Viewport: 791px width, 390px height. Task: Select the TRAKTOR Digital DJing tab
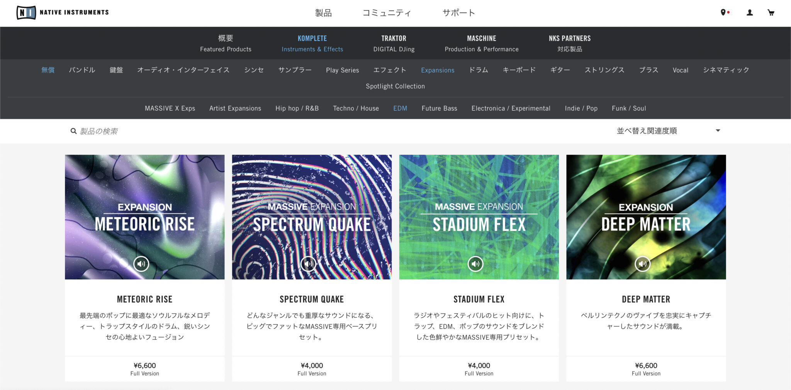point(394,43)
